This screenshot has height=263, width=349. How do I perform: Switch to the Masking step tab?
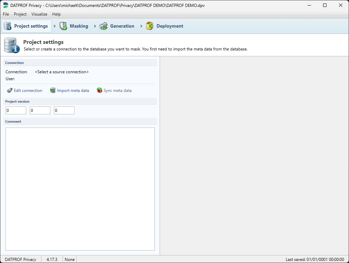click(x=79, y=26)
